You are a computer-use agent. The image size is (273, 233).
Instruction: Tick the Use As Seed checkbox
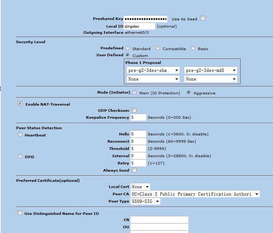202,18
